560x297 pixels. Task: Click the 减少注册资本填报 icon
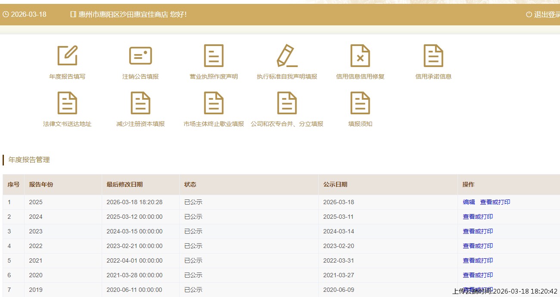click(140, 103)
